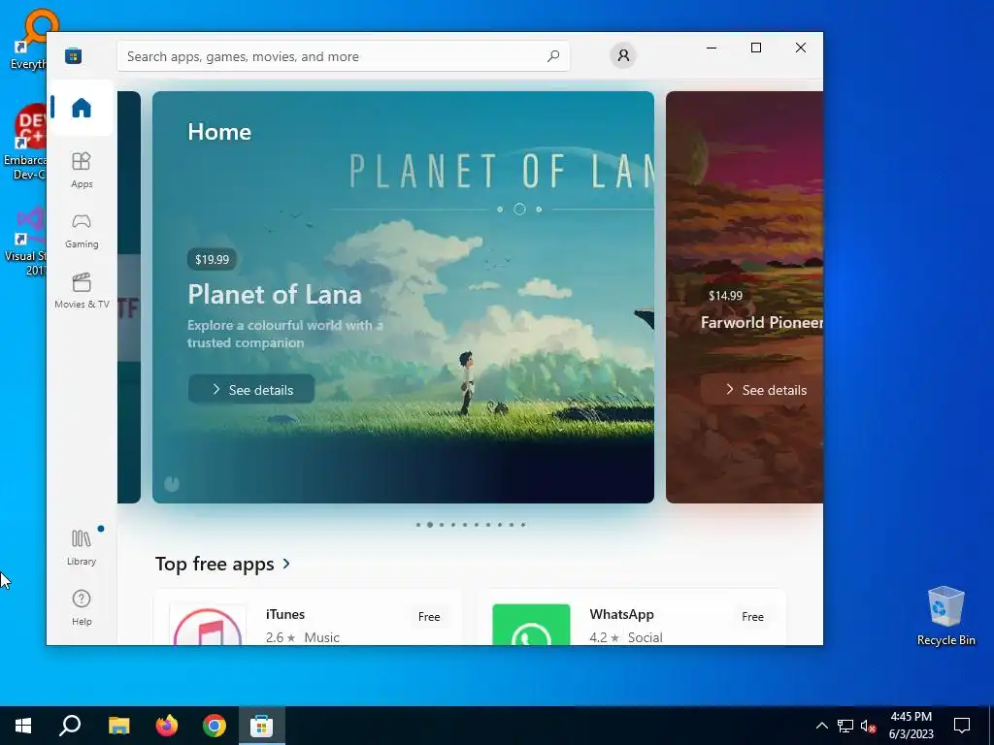The image size is (994, 745).
Task: See details for Farworld Pioneers
Action: pyautogui.click(x=762, y=389)
